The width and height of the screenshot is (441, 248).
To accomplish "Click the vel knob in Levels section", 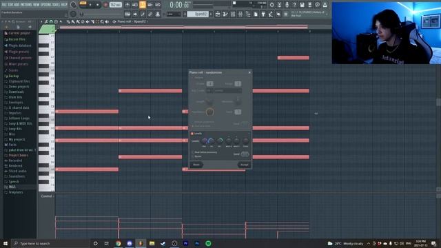I will click(x=212, y=141).
